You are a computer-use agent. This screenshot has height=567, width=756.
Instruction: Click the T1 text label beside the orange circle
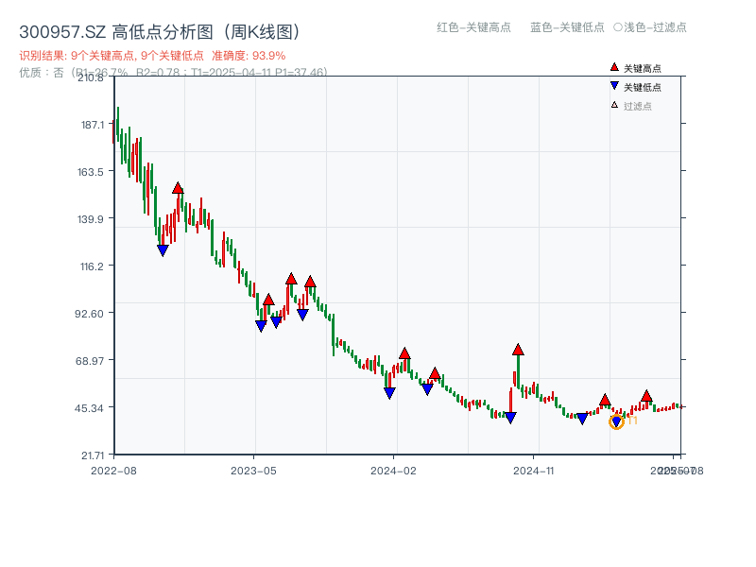(x=631, y=420)
